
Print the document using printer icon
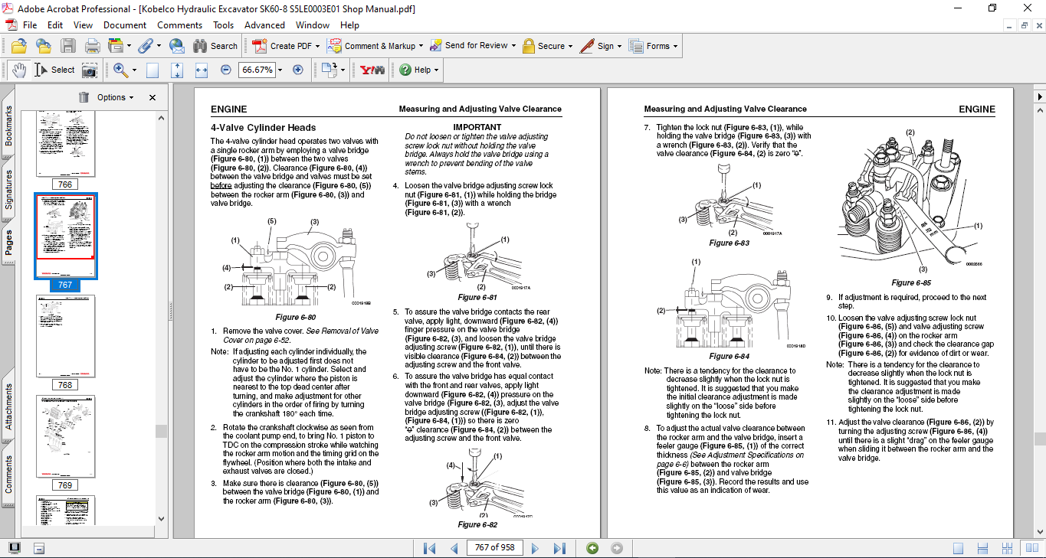click(x=93, y=46)
